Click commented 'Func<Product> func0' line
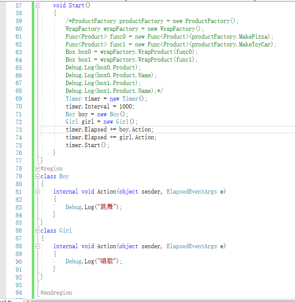Viewport: 295px width, 302px height. [169, 36]
